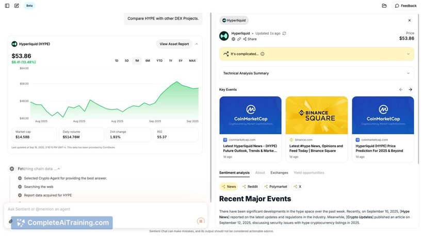Stop the response generation button

point(201,222)
